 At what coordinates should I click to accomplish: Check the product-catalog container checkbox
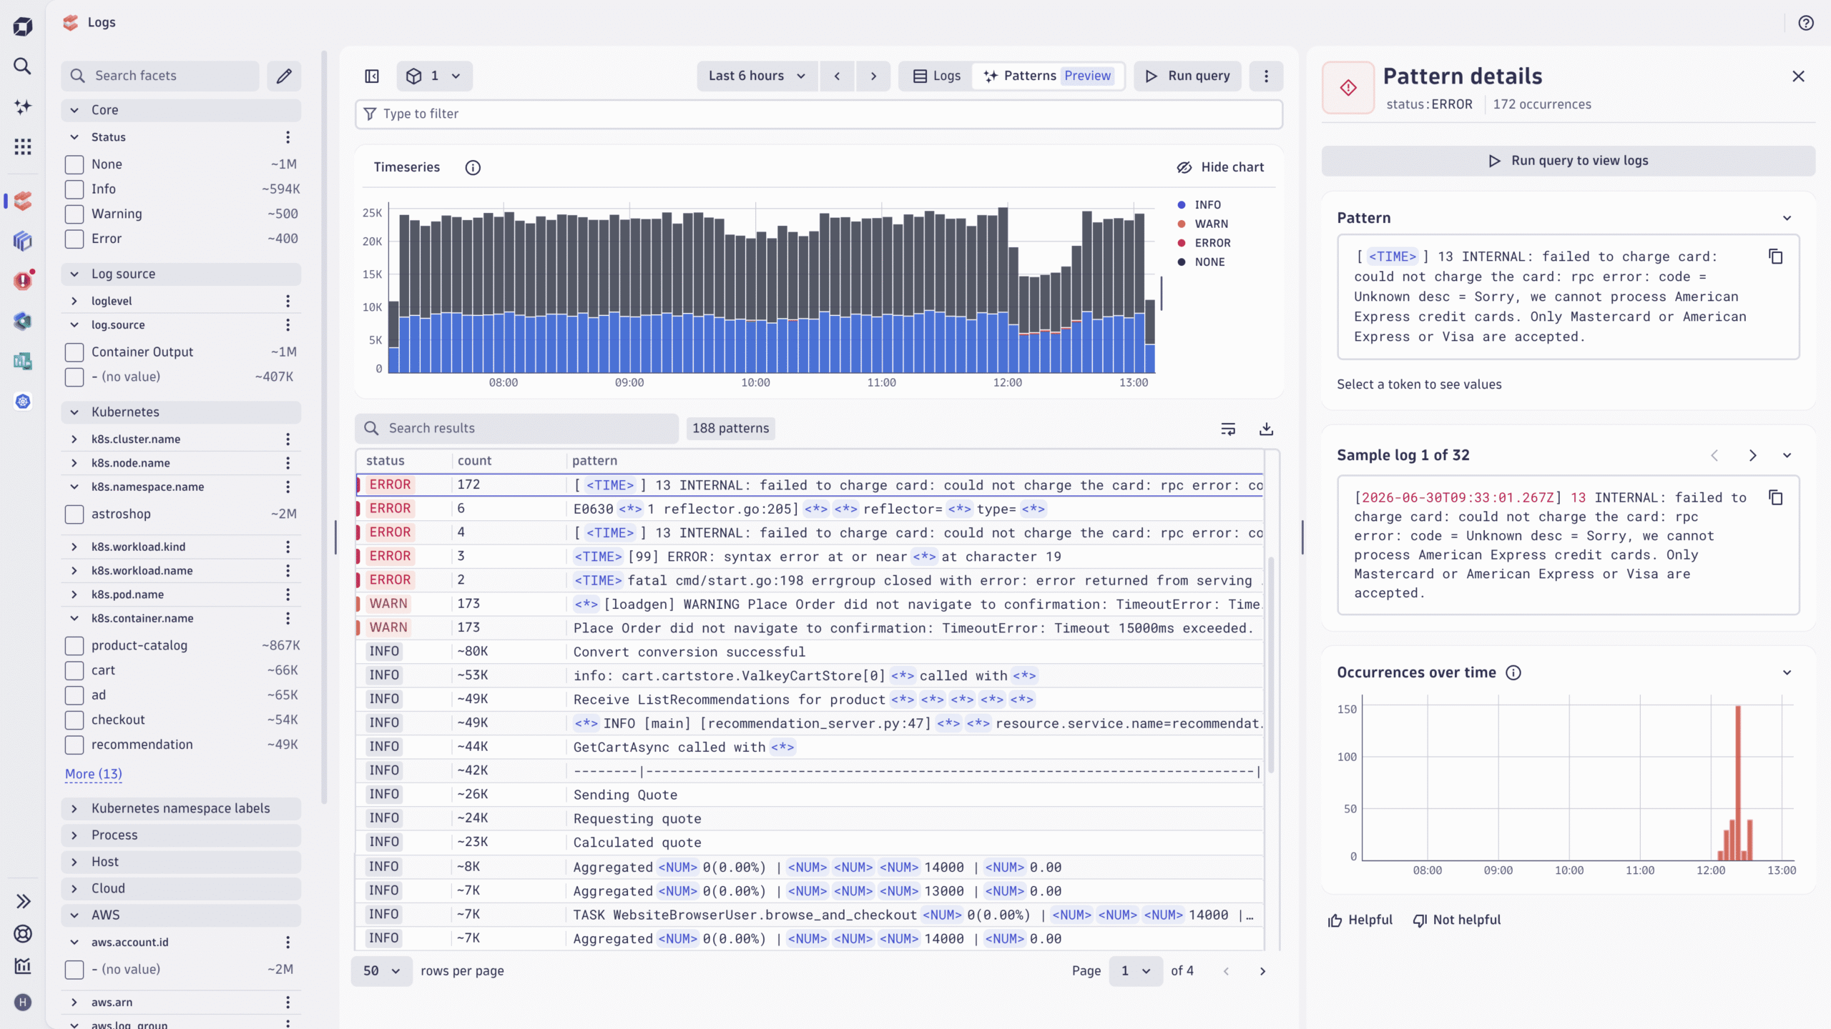[74, 646]
